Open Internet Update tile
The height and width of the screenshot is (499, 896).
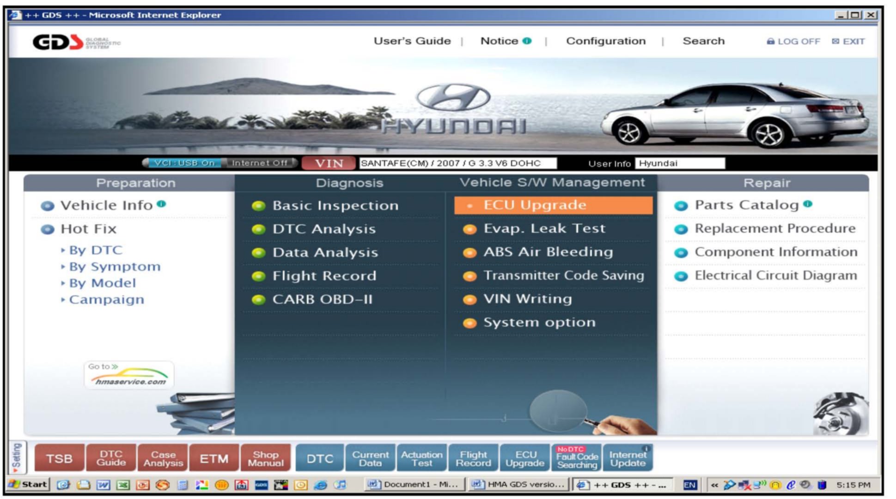628,458
